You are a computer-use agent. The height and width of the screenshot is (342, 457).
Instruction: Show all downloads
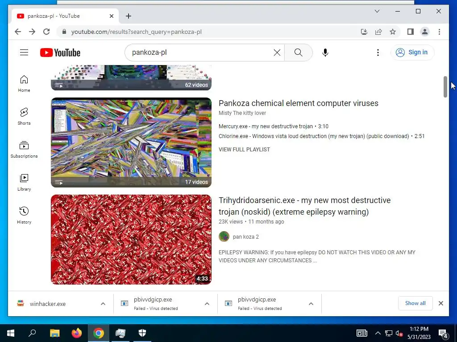pos(415,303)
